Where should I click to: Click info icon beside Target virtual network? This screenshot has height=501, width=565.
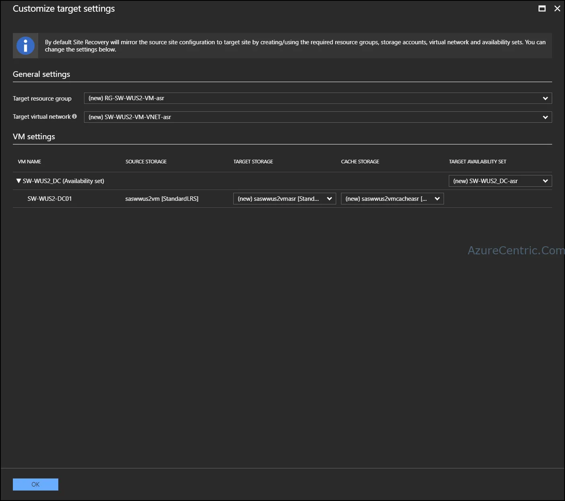pyautogui.click(x=74, y=116)
